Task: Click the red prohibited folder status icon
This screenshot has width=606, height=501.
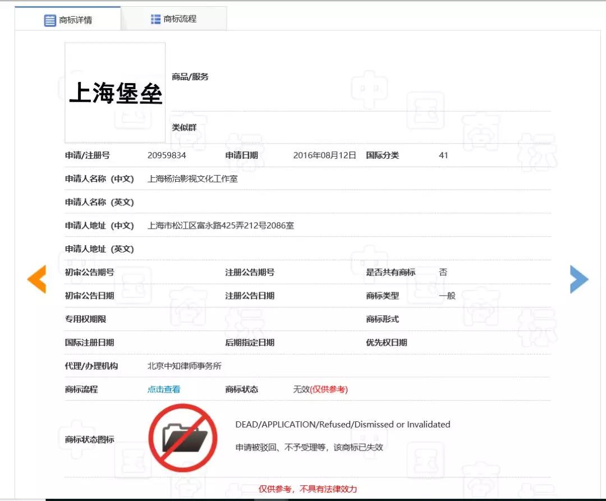Action: 182,438
